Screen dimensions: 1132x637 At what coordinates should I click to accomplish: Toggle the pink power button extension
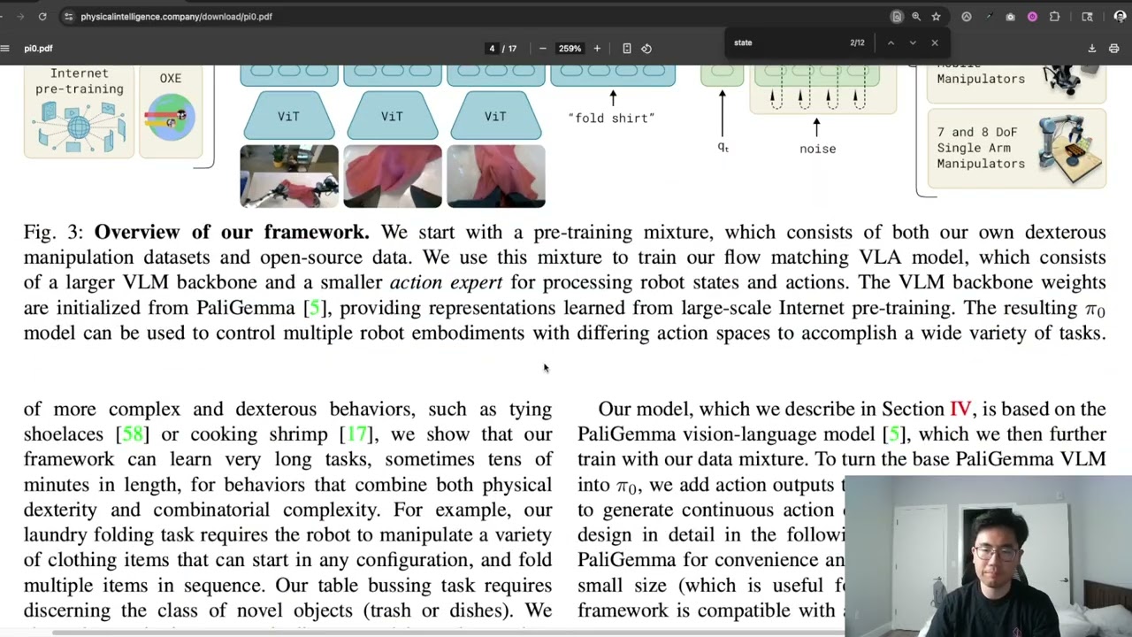pos(1032,16)
